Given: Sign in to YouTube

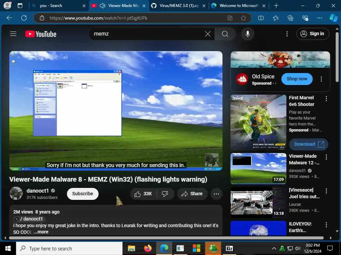Looking at the screenshot, I should pyautogui.click(x=312, y=34).
